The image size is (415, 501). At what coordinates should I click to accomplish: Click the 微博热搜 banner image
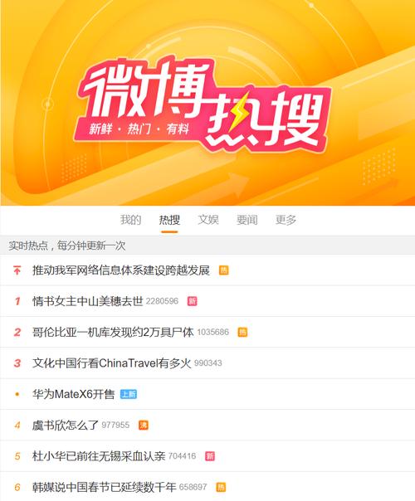coord(207,103)
